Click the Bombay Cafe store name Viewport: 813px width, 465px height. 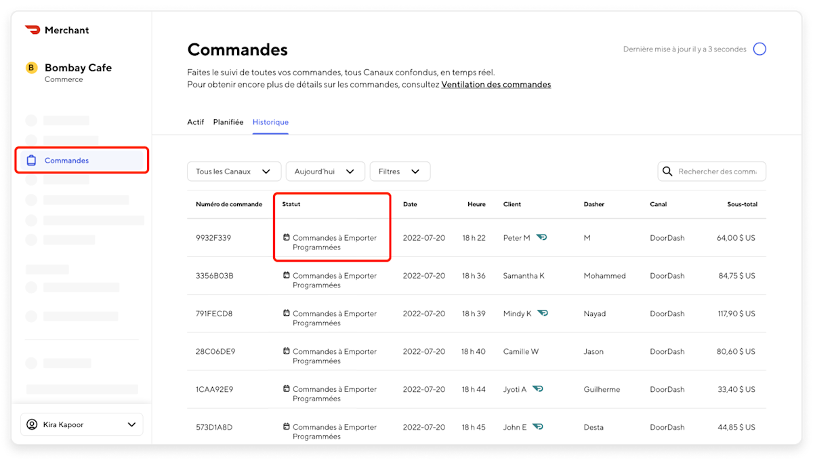(78, 68)
